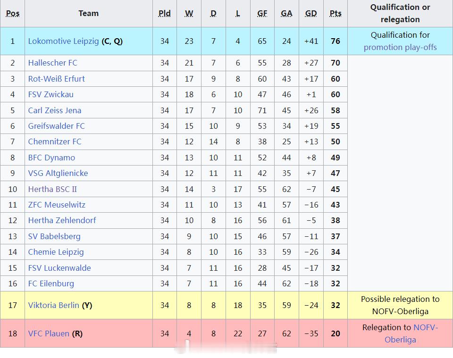
Task: Open the FSV Zwickau link
Action: [x=50, y=94]
